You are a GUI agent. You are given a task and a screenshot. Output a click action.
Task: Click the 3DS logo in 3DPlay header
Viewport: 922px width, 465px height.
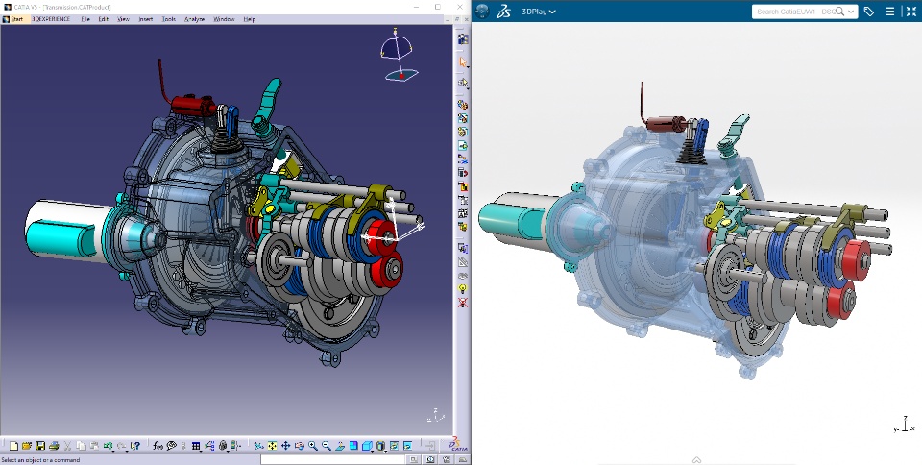(x=504, y=12)
